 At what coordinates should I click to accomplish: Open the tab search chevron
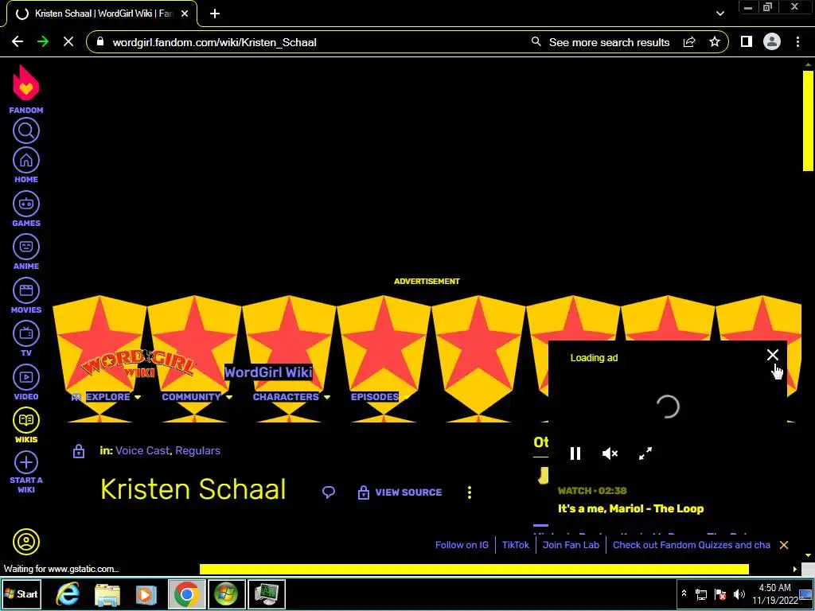click(719, 14)
